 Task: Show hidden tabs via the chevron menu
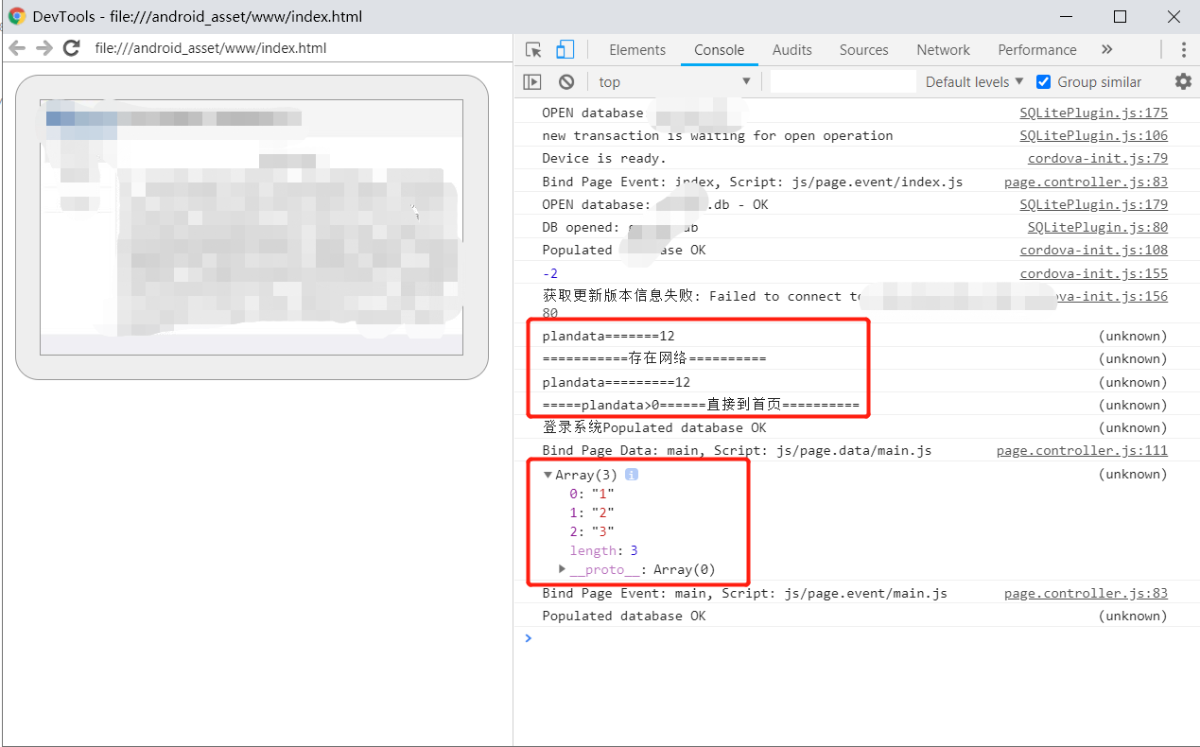coord(1106,49)
